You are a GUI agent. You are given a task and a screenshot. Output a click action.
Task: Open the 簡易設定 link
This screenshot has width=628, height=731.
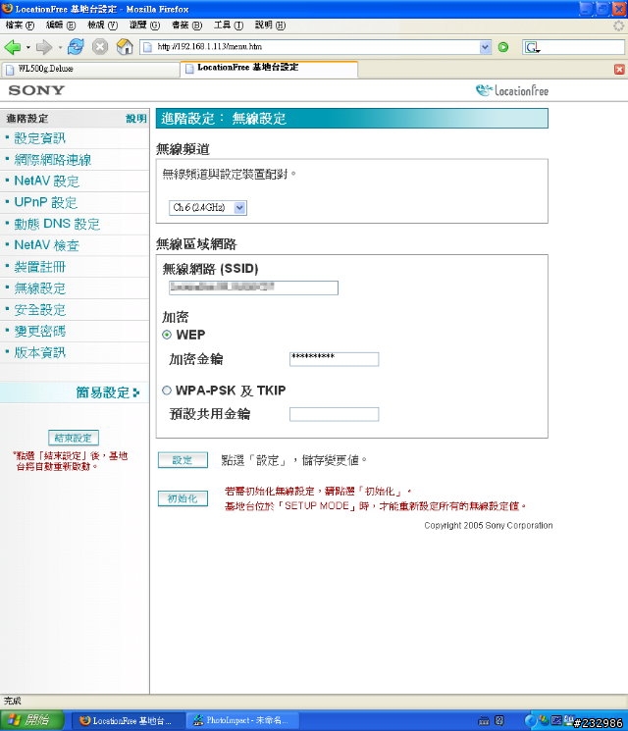(x=108, y=392)
